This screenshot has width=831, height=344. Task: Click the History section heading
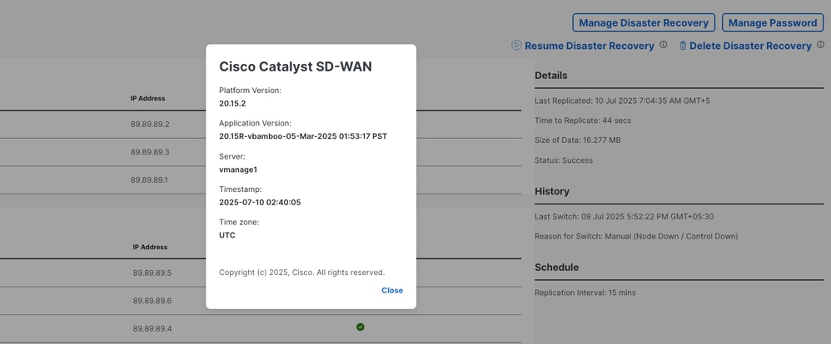[552, 192]
